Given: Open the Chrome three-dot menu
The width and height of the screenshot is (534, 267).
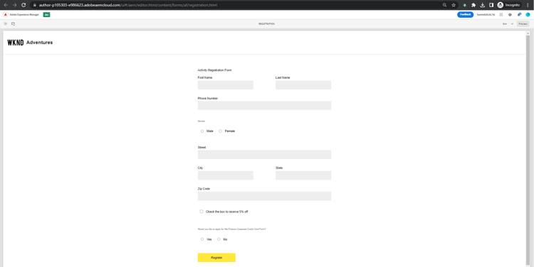Looking at the screenshot, I should (x=528, y=5).
